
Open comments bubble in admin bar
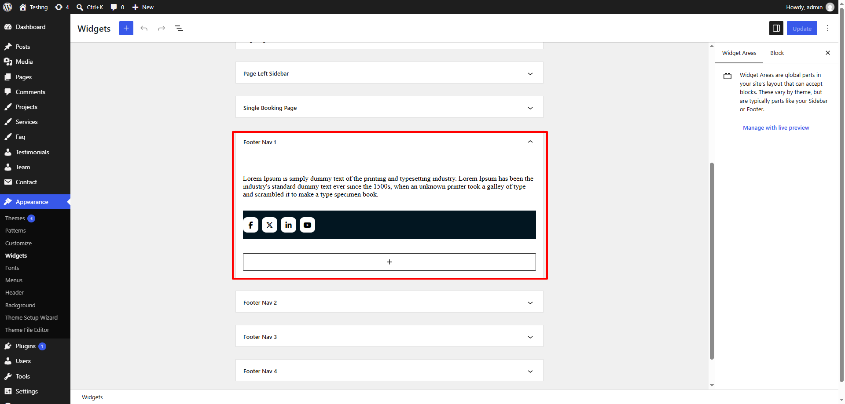pyautogui.click(x=117, y=7)
